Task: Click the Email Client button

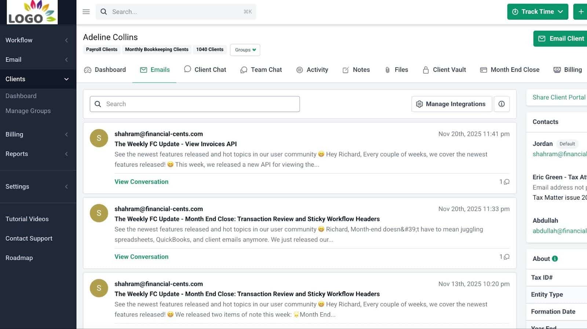Action: 560,38
